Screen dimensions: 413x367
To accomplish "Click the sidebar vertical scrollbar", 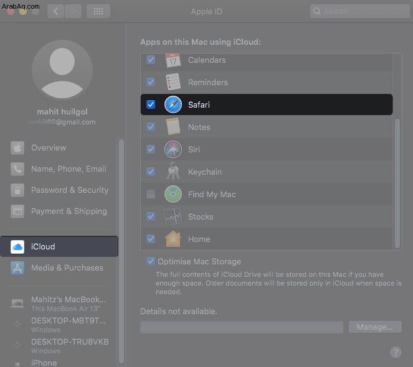I will (121, 251).
